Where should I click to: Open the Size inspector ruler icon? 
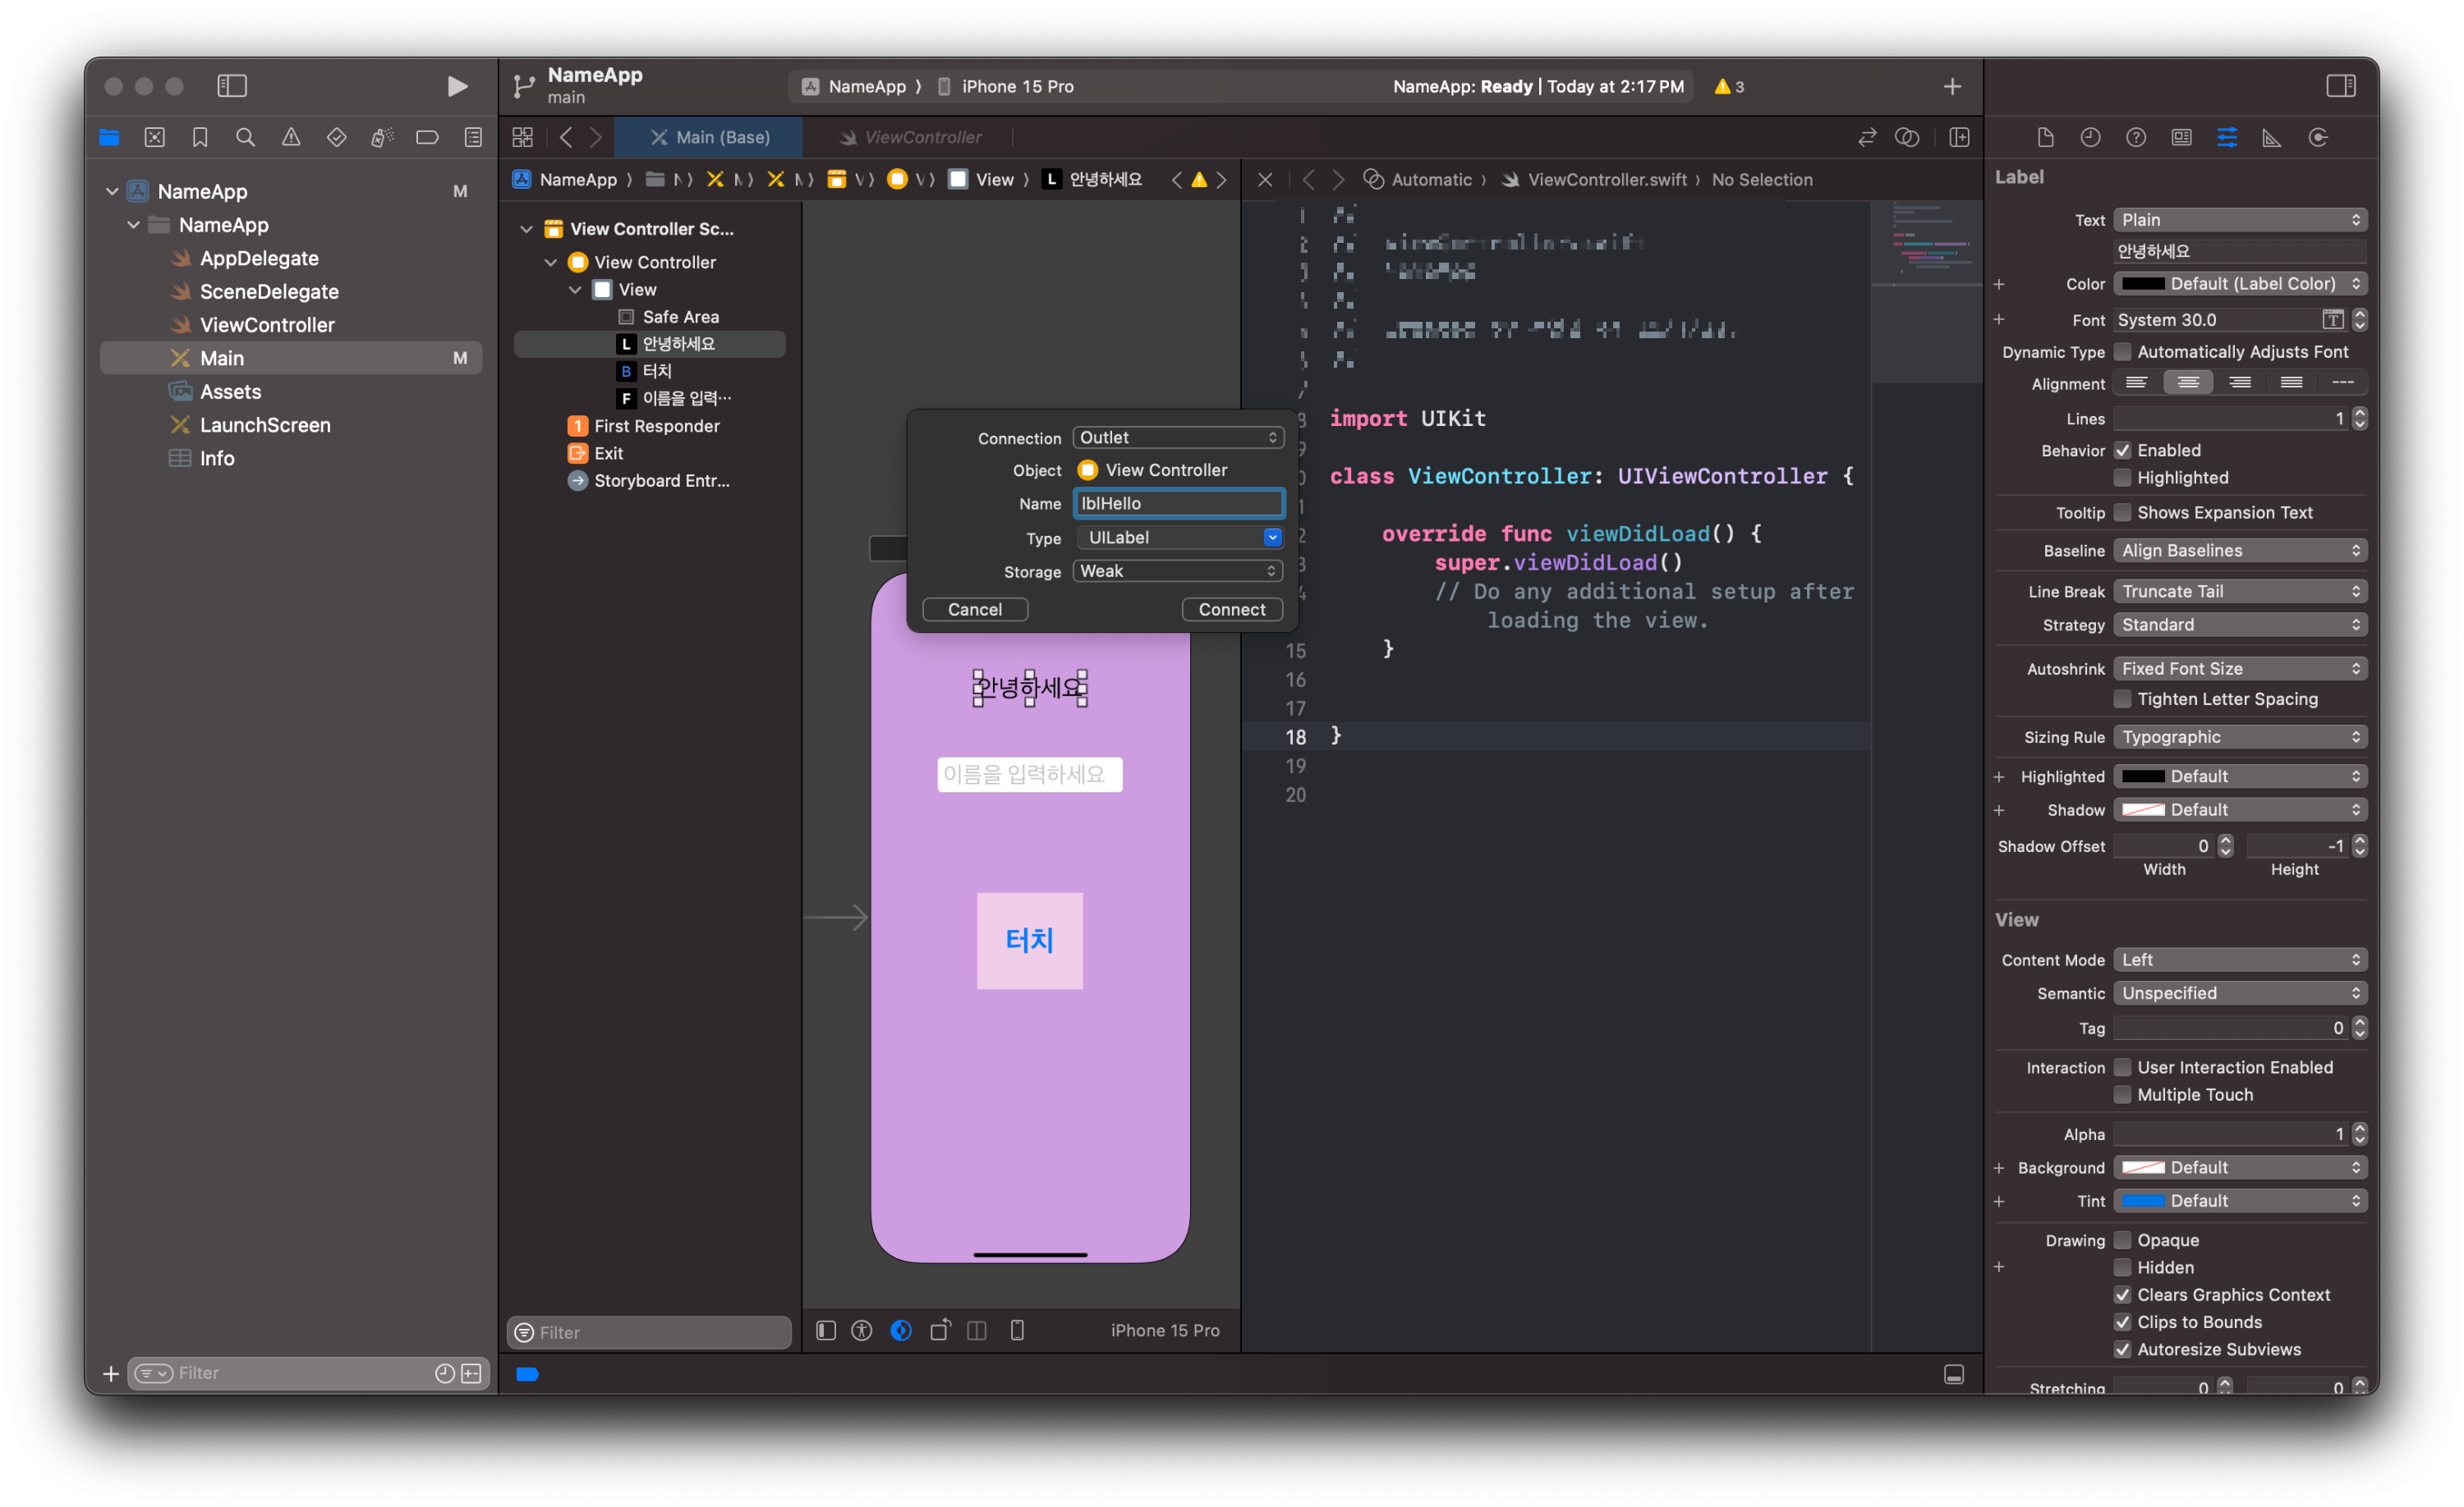click(x=2271, y=137)
